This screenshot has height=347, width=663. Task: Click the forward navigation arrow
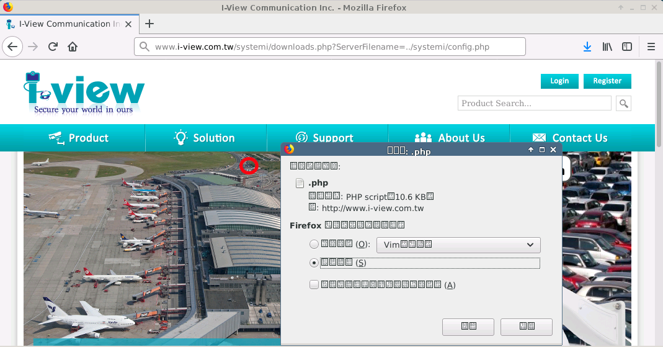(32, 47)
